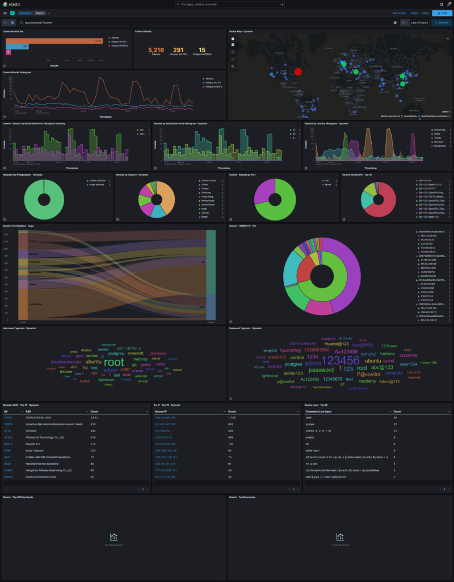
Task: Open options for ssh in Attacks by Port legend
Action: point(336,181)
